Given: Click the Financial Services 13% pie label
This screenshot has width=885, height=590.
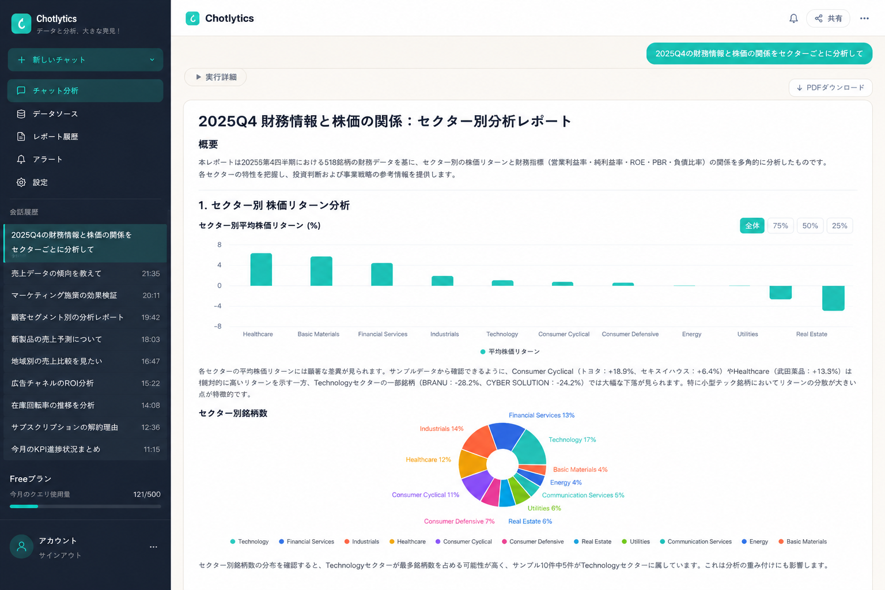Looking at the screenshot, I should 542,415.
